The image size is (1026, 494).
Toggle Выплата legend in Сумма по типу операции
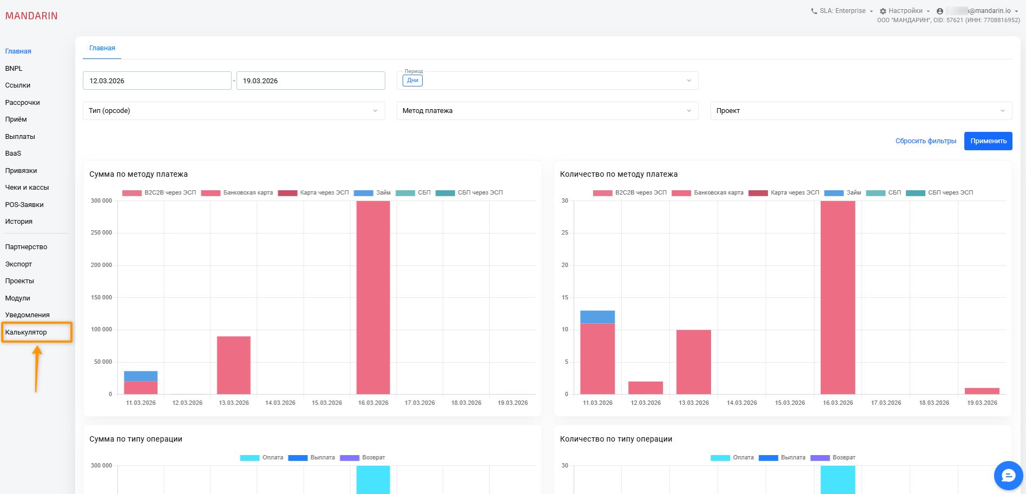[x=312, y=458]
